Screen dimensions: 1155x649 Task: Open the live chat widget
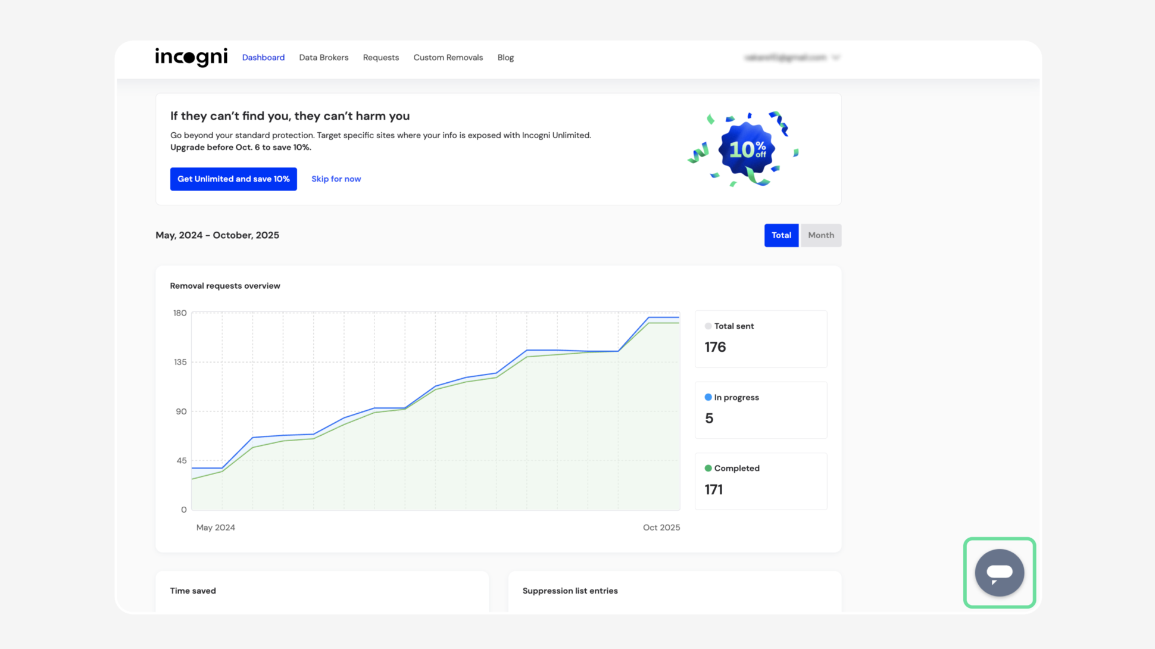pos(999,573)
